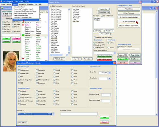
Task: Click the star icon beside the Arnello, Jr row
Action: click(x=23, y=23)
